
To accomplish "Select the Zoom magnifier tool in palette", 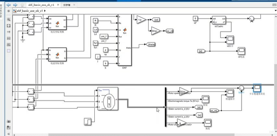I will 9,19.
